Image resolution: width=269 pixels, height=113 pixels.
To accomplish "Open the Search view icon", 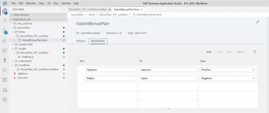I will [5, 21].
